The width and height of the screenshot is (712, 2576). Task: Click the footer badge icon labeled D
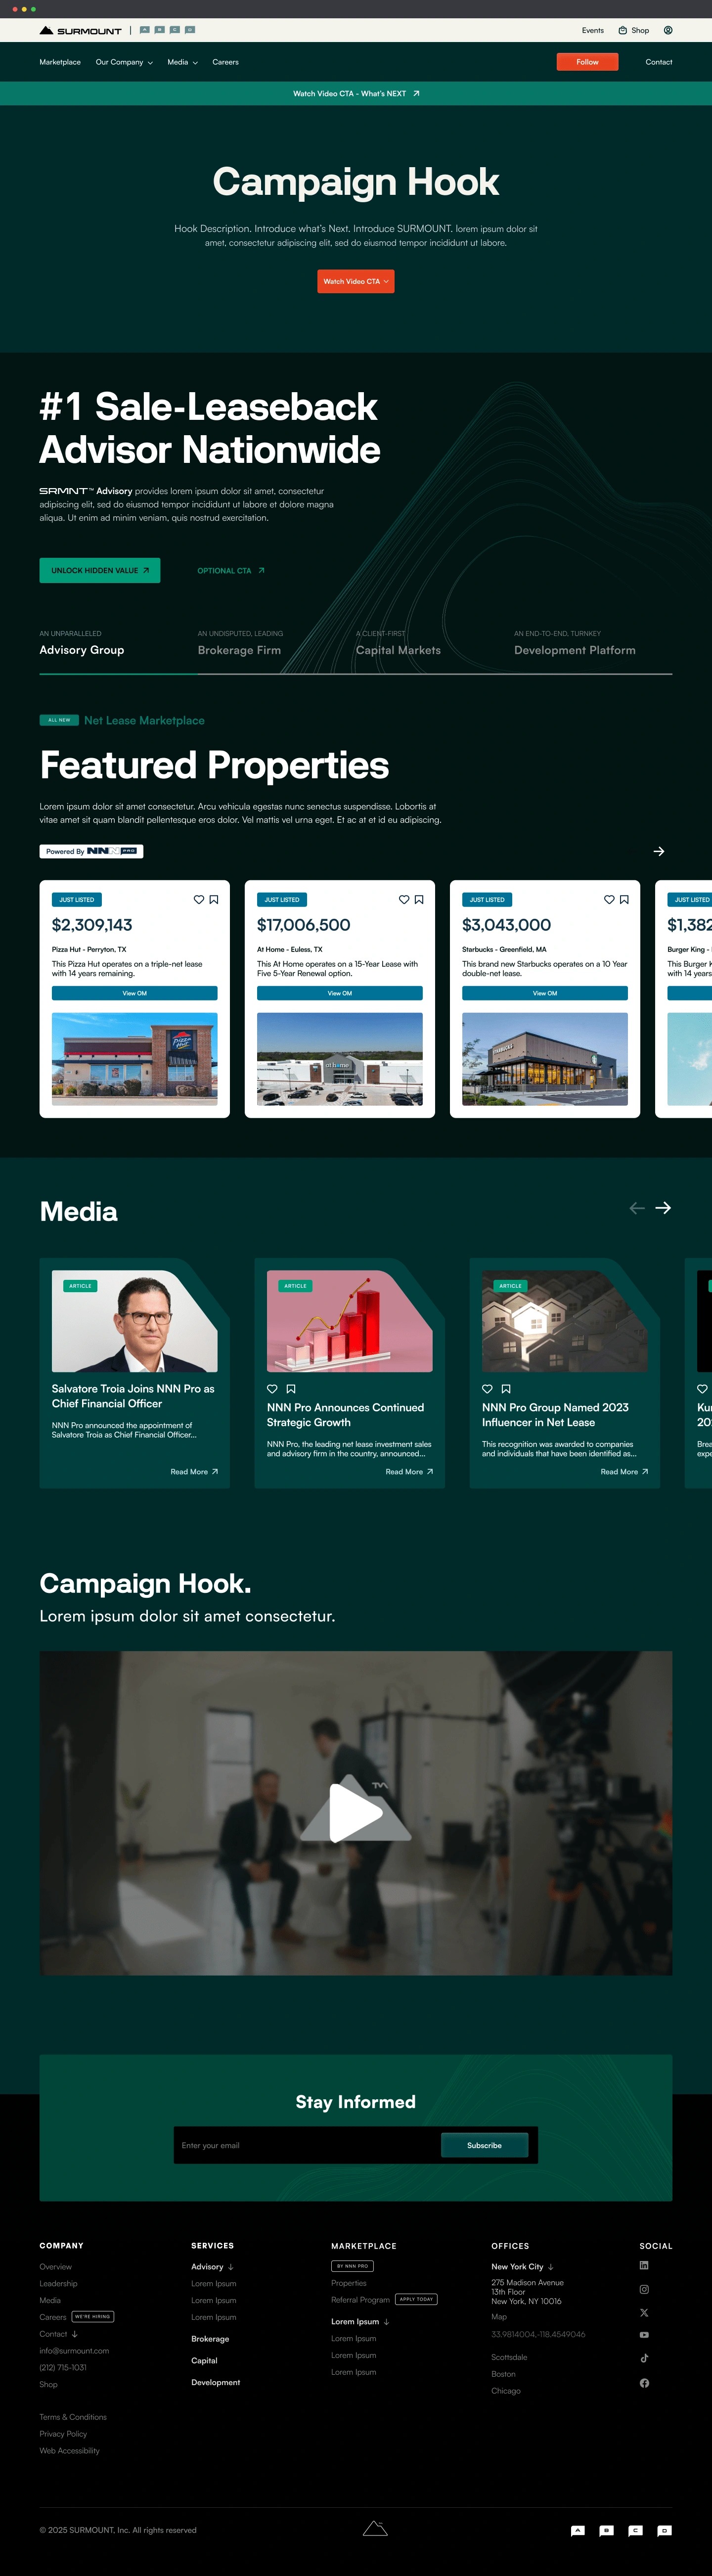[x=664, y=2530]
